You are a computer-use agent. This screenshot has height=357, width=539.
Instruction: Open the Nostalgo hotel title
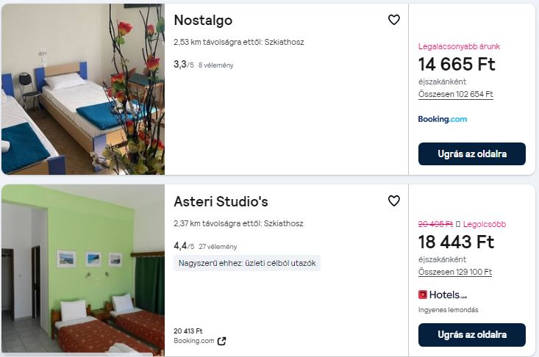click(x=203, y=20)
